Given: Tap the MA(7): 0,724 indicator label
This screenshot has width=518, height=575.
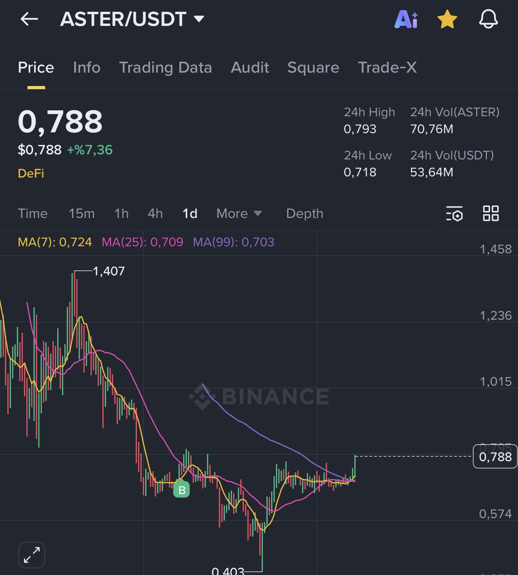Looking at the screenshot, I should pos(55,242).
